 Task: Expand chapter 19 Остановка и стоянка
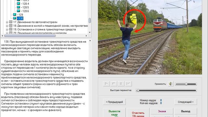7,30
